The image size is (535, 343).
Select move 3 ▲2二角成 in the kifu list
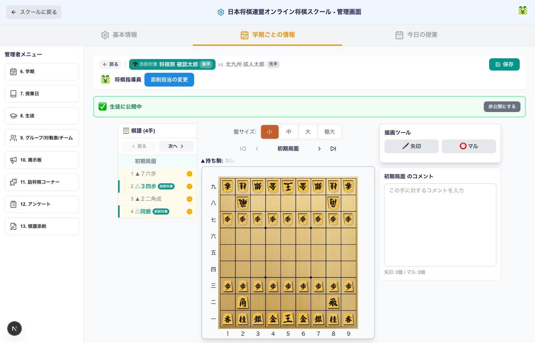[157, 199]
